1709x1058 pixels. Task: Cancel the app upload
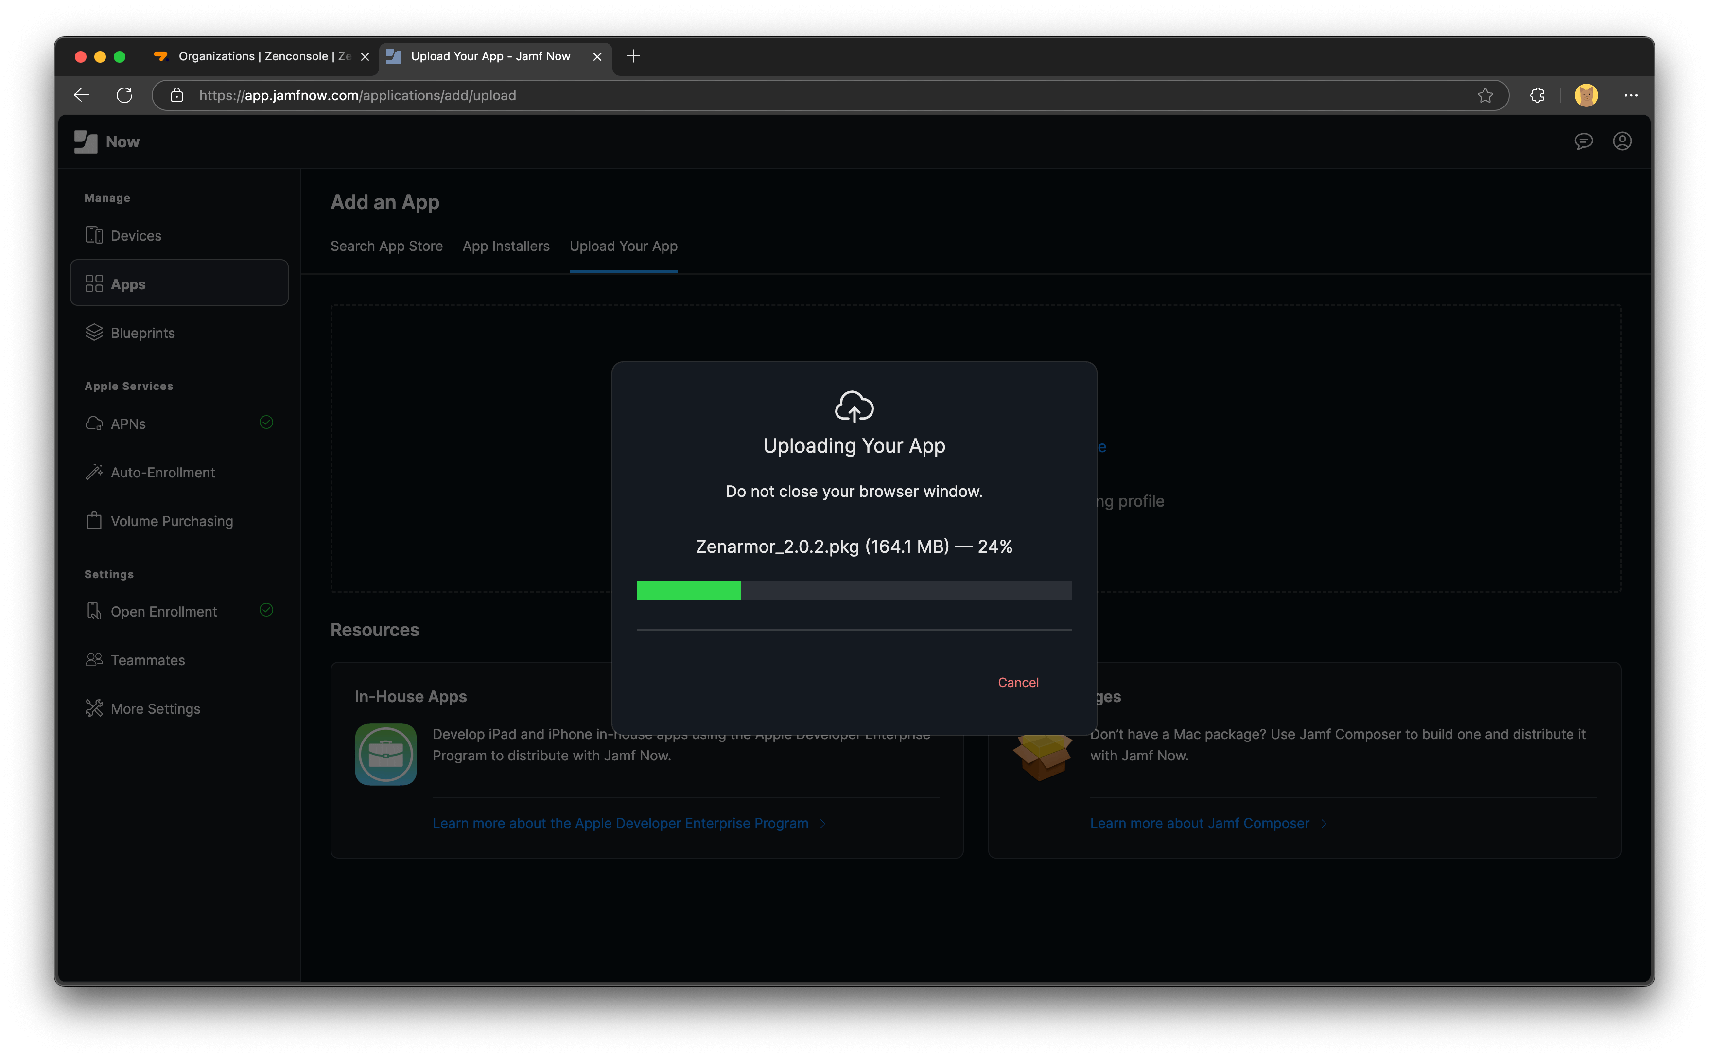(1018, 682)
